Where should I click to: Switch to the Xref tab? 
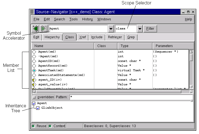coord(83,37)
